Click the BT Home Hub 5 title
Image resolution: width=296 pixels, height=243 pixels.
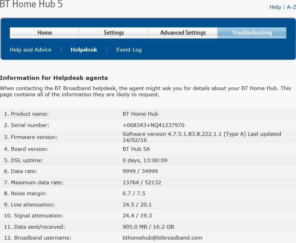click(31, 4)
